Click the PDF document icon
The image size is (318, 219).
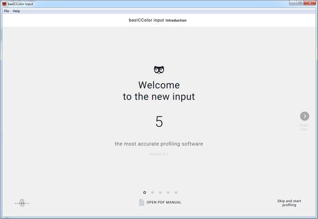(142, 202)
